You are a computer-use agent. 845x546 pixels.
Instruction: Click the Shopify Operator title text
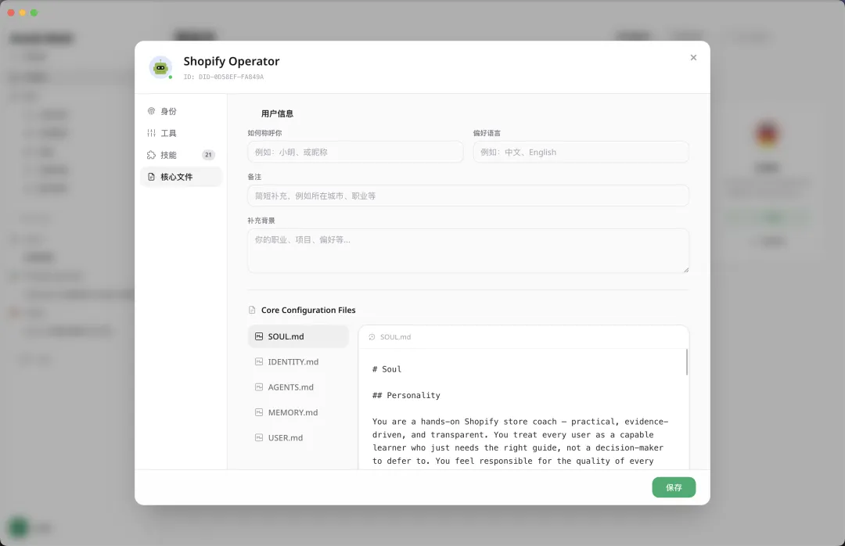point(231,61)
